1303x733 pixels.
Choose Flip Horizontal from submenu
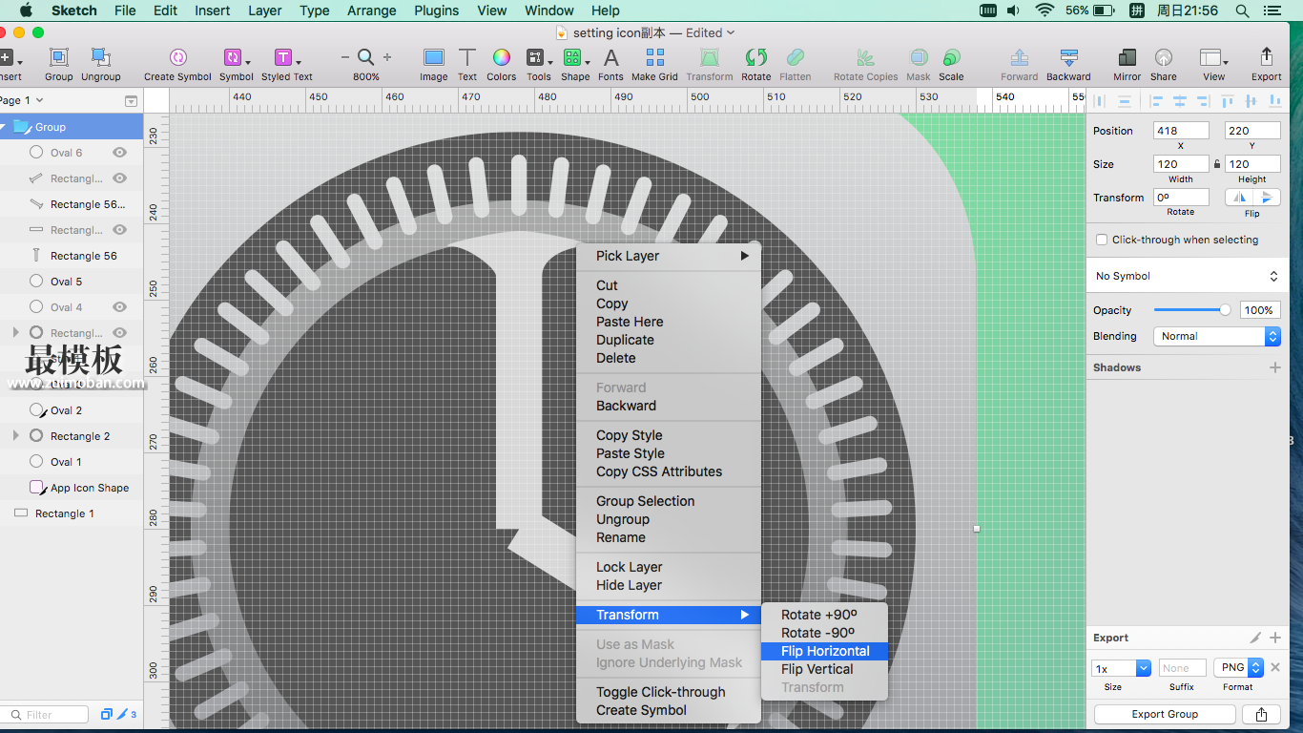825,651
